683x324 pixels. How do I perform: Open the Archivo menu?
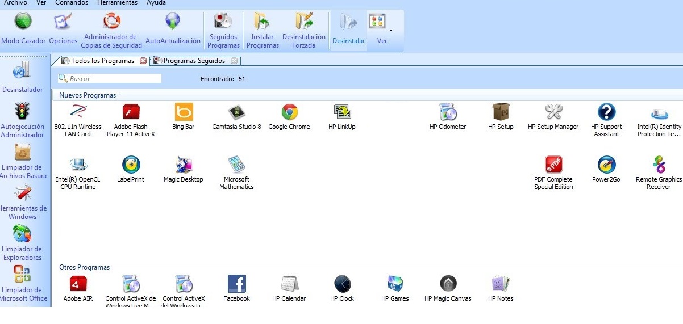click(x=15, y=3)
